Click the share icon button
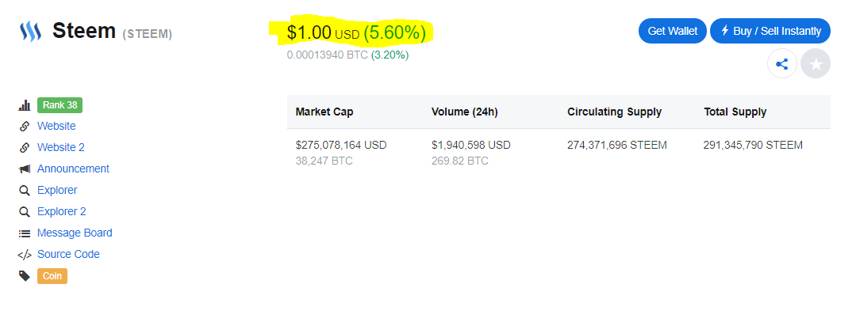 point(781,64)
